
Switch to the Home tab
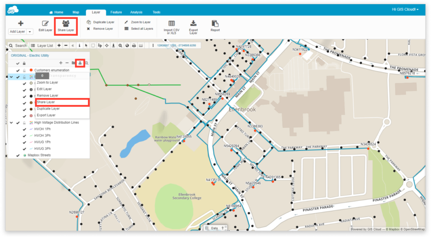56,12
